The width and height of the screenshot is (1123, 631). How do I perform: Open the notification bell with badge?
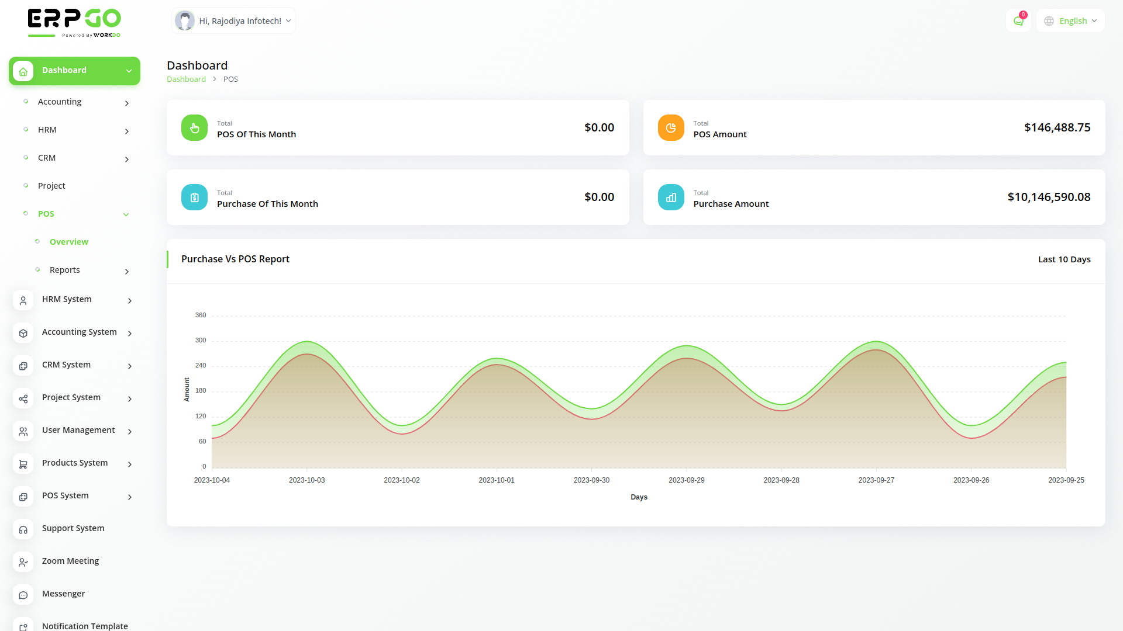tap(1018, 20)
